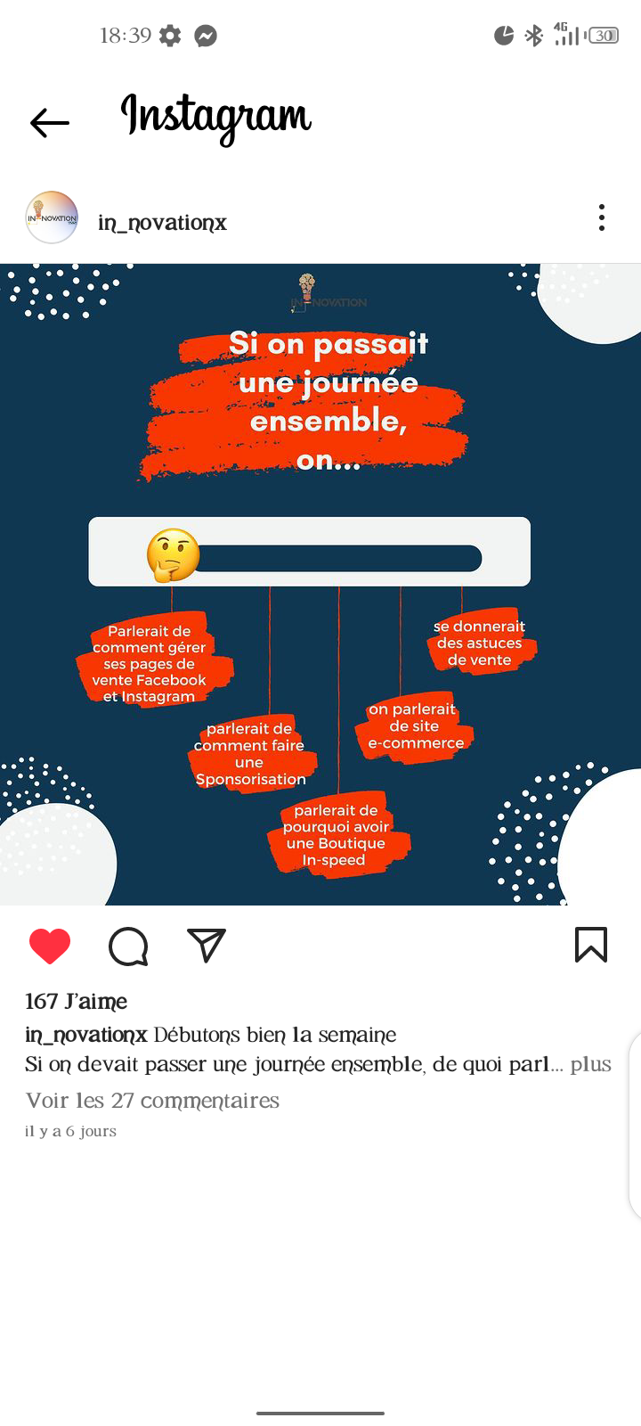
Task: Tap the back arrow icon
Action: (49, 123)
